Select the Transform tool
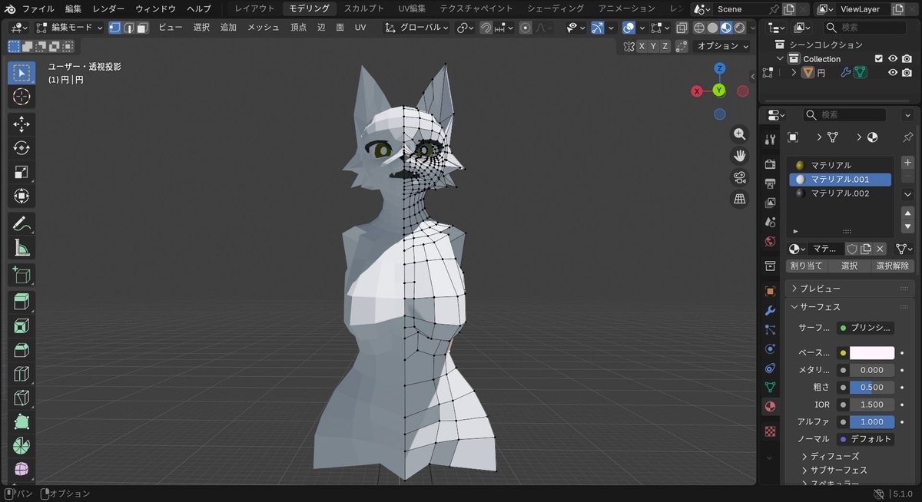This screenshot has width=922, height=502. tap(22, 196)
